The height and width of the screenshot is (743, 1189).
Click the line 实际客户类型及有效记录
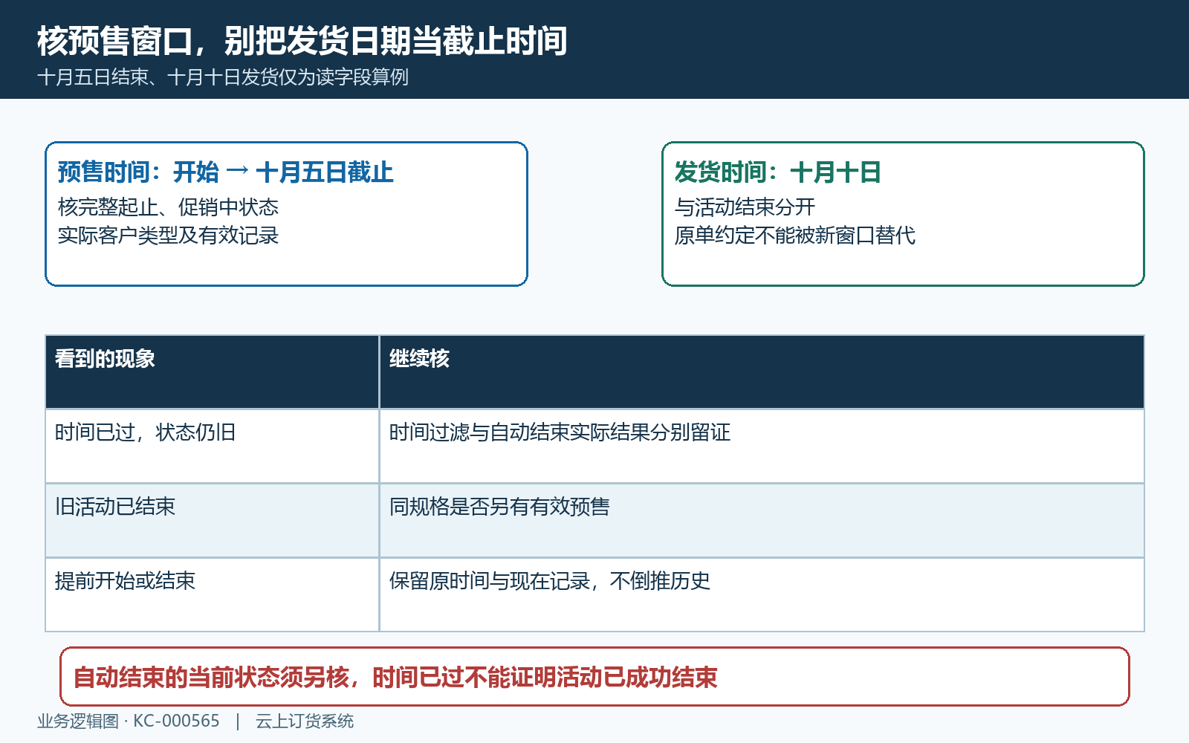point(168,236)
